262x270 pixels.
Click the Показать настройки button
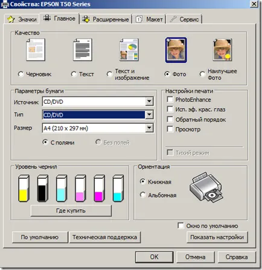[217, 237]
